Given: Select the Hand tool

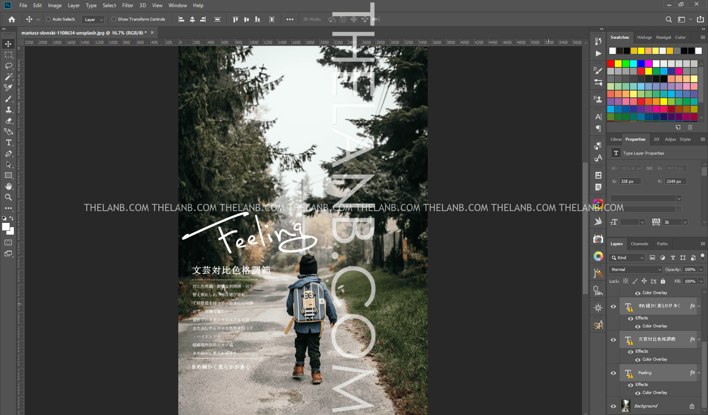Looking at the screenshot, I should point(8,186).
